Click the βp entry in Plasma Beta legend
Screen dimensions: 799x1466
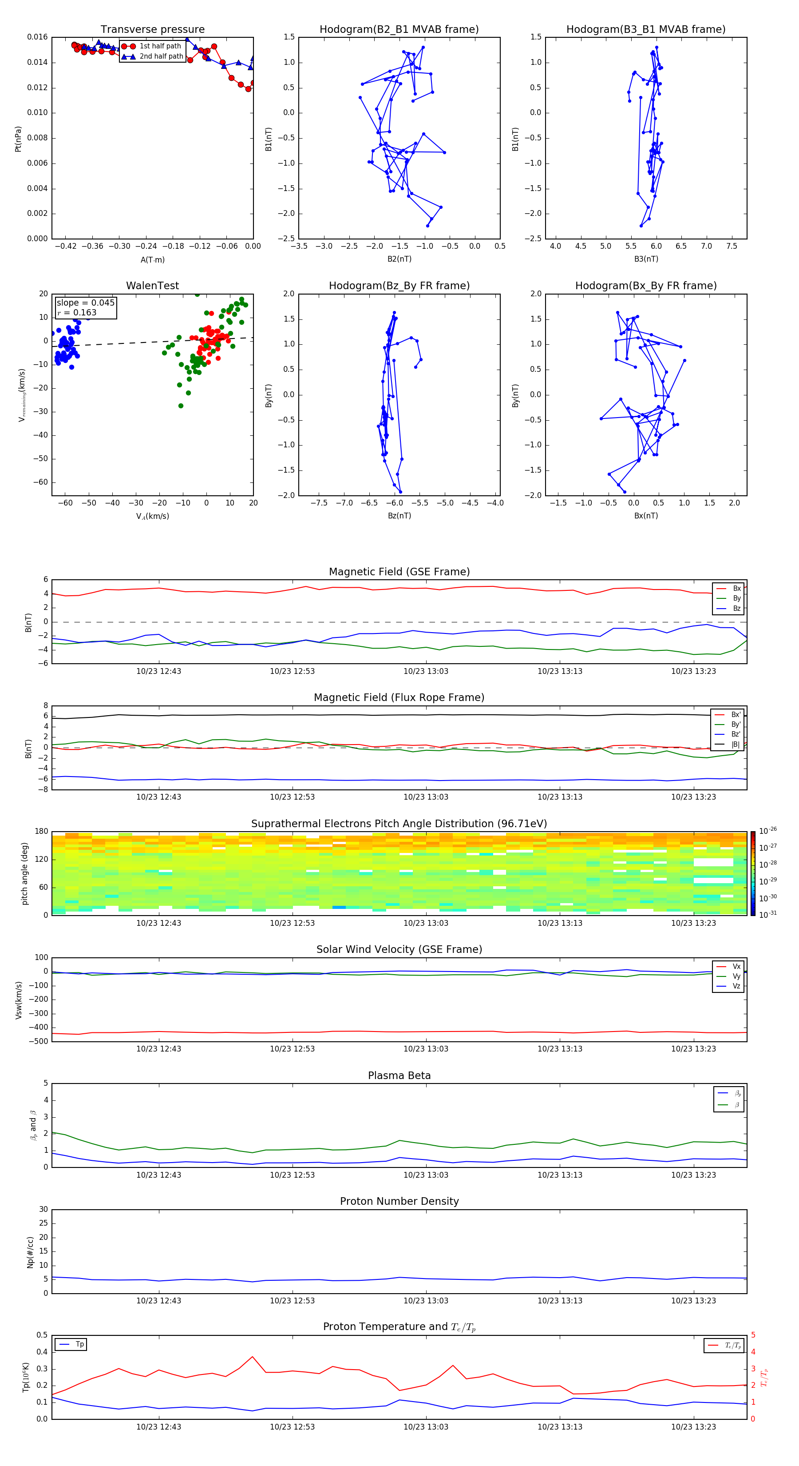(x=729, y=1093)
